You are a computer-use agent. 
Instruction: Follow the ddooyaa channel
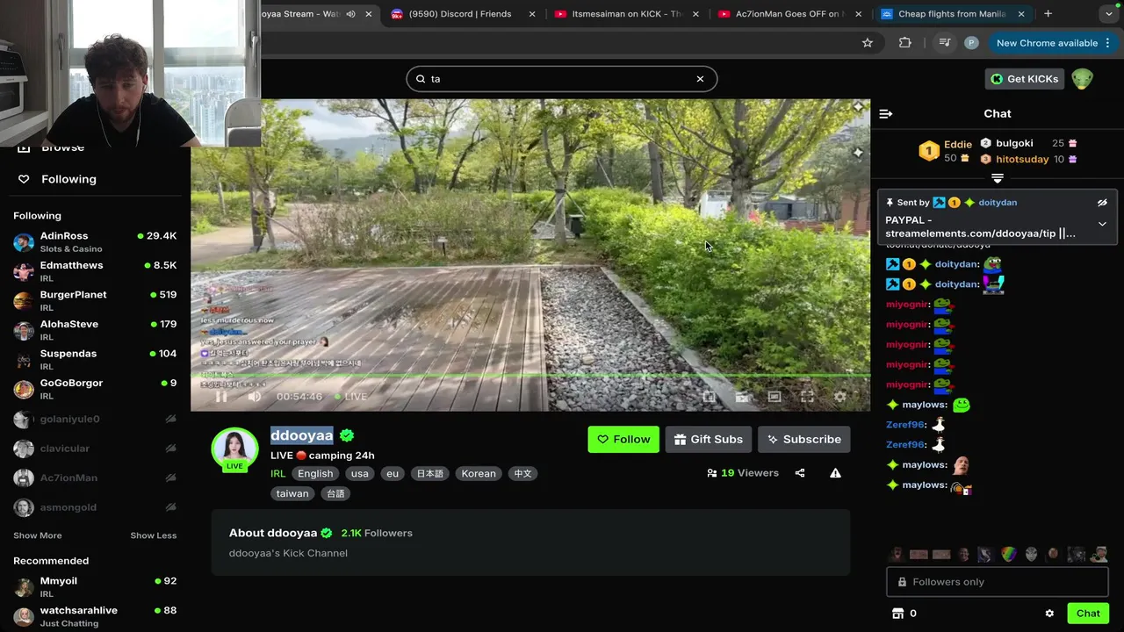point(623,440)
